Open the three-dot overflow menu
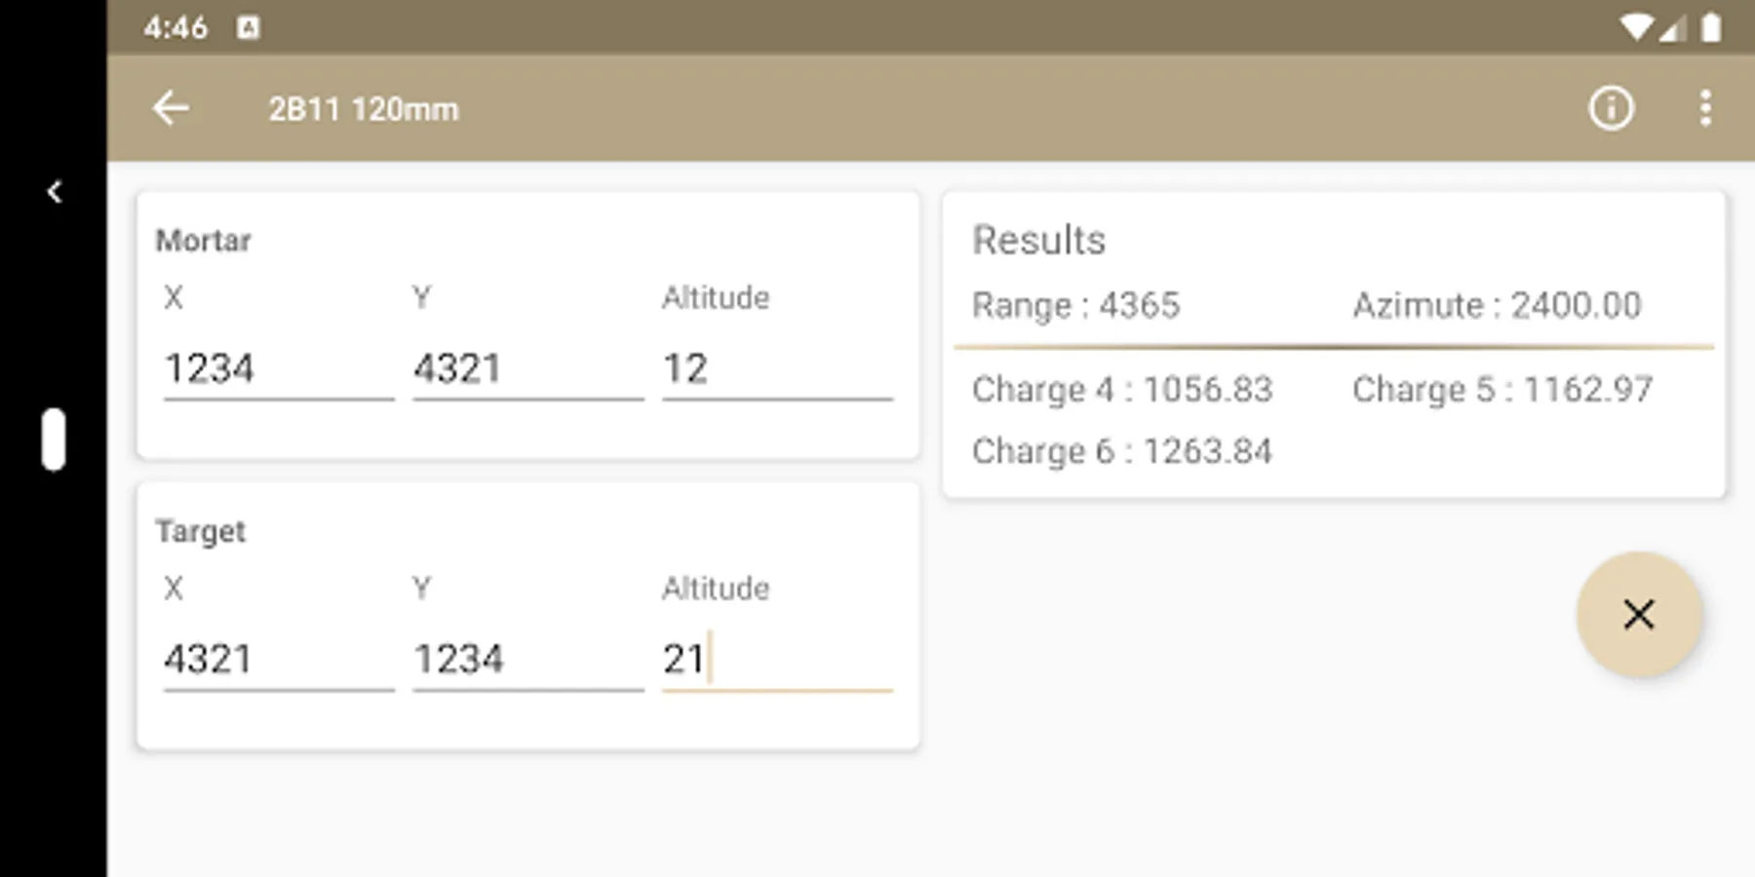Viewport: 1755px width, 877px height. (x=1705, y=108)
